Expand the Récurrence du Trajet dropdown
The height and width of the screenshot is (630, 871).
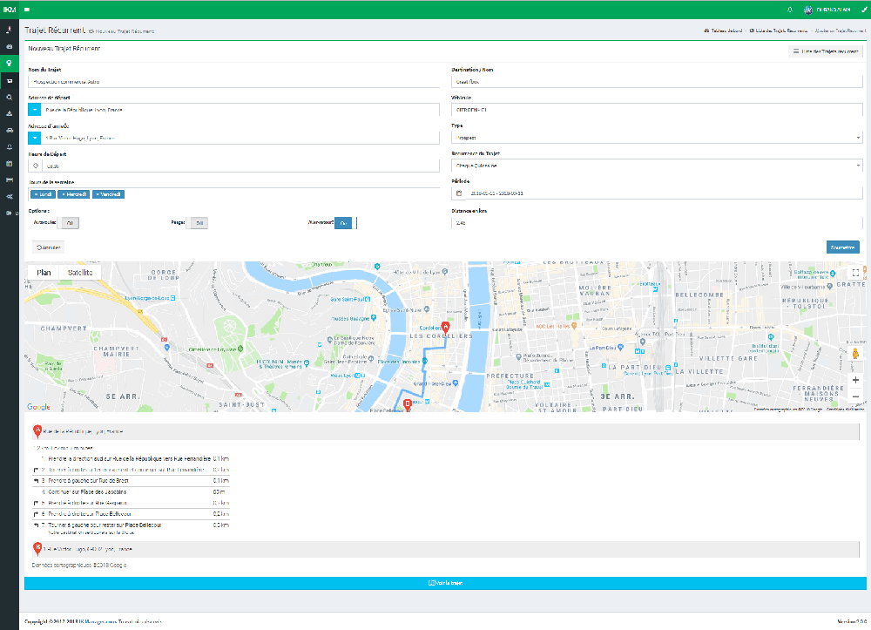pyautogui.click(x=657, y=165)
